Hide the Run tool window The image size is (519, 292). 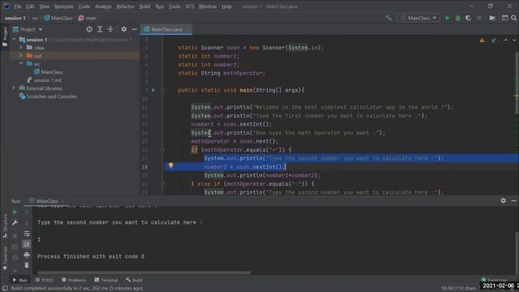513,200
